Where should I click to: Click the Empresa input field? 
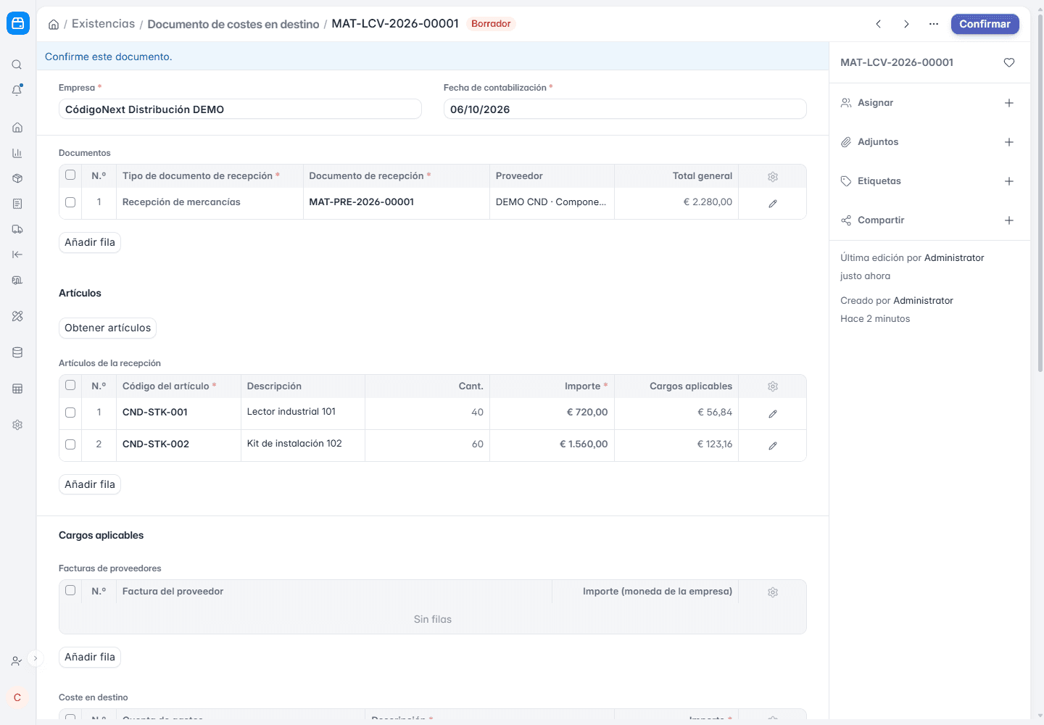[240, 109]
